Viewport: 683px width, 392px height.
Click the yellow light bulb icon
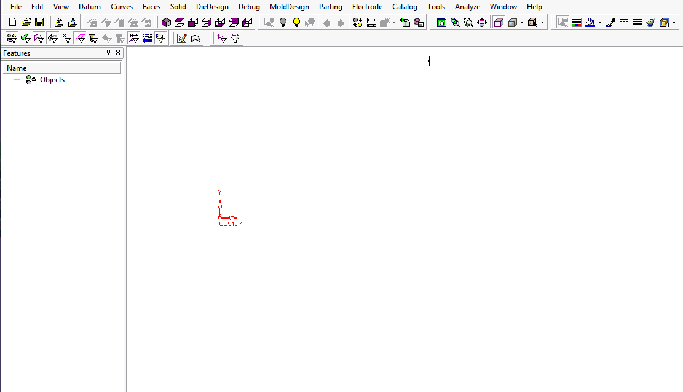tap(296, 23)
